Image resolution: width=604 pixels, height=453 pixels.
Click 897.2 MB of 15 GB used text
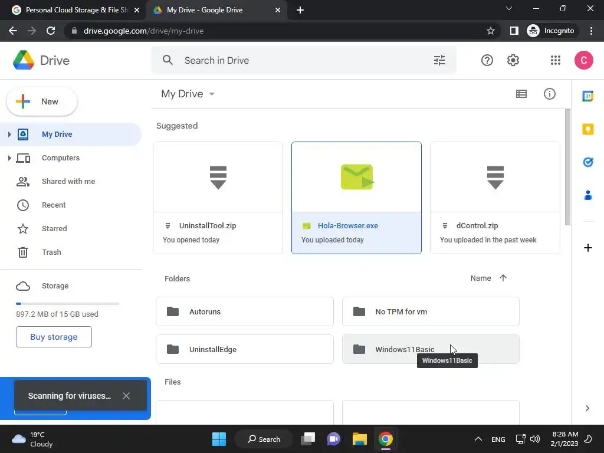pyautogui.click(x=57, y=314)
